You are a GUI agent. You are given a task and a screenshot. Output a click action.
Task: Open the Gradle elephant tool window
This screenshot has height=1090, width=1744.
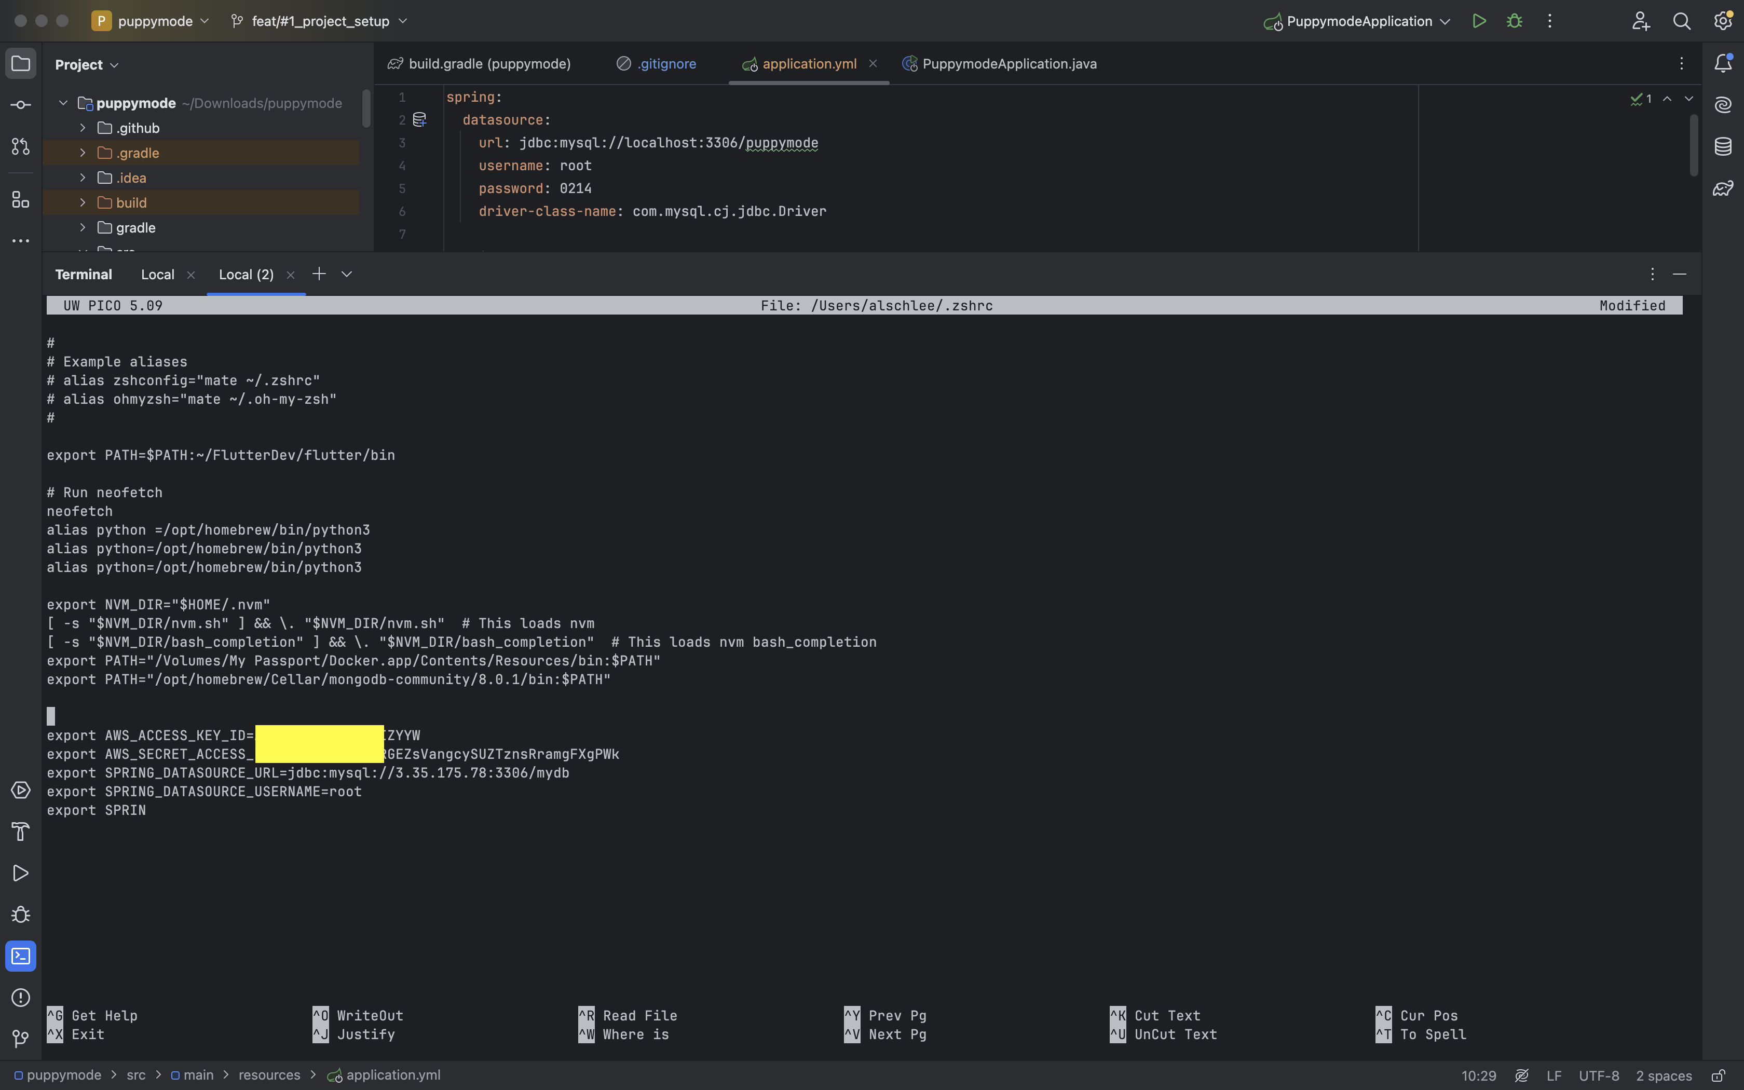(1723, 188)
